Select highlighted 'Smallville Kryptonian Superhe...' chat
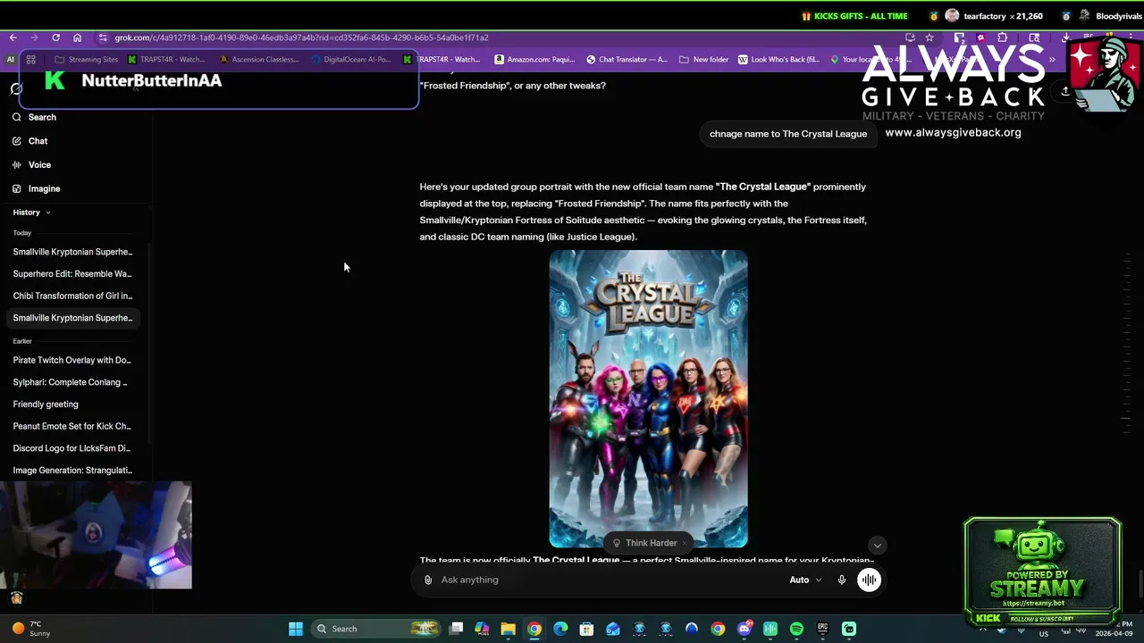Screen dimensions: 1144x643 point(72,318)
